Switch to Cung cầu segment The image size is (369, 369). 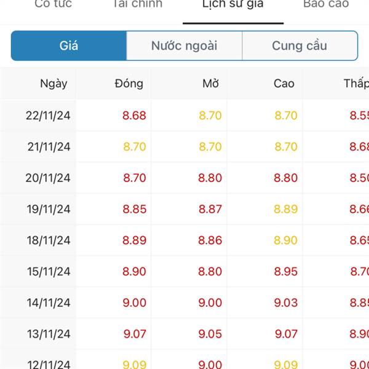pos(300,46)
